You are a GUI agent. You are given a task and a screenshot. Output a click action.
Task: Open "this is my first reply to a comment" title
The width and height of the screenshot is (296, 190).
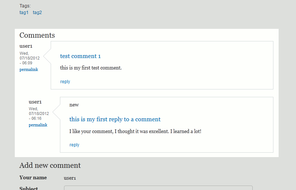(x=115, y=119)
